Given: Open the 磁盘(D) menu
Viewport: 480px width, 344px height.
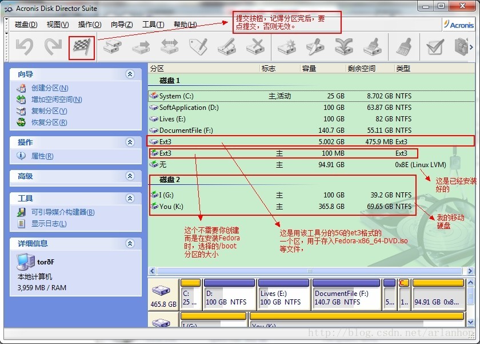Looking at the screenshot, I should [x=26, y=25].
